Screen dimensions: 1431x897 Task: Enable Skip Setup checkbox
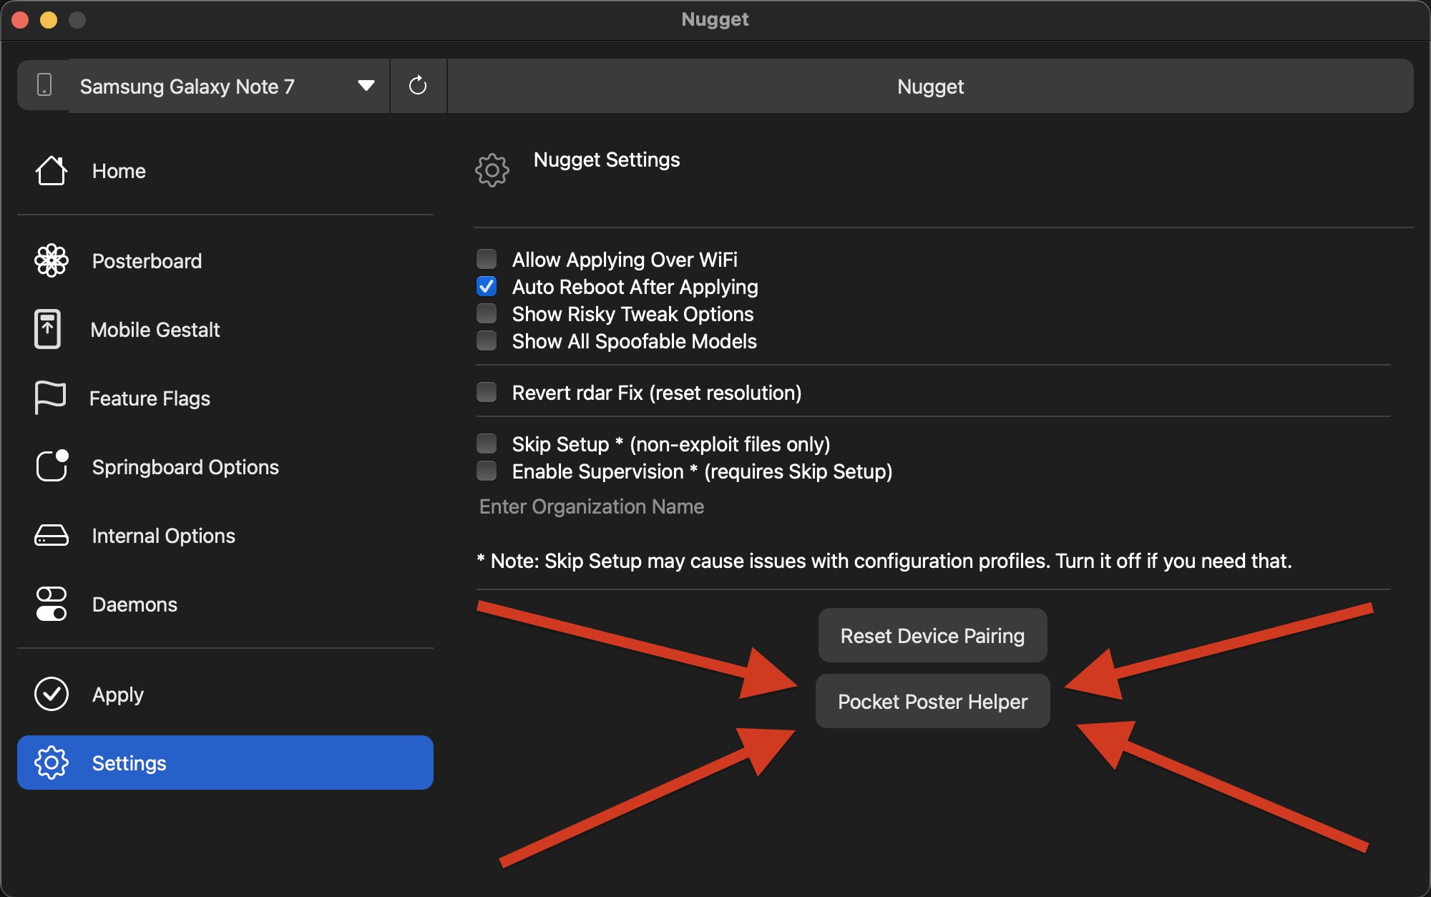point(487,443)
